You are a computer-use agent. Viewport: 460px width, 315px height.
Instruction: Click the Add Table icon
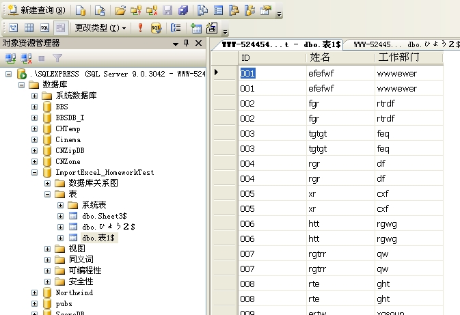(196, 28)
